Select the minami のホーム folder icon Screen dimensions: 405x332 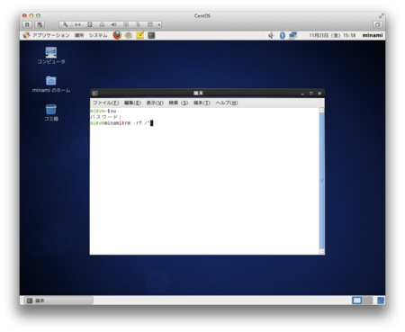(x=51, y=85)
